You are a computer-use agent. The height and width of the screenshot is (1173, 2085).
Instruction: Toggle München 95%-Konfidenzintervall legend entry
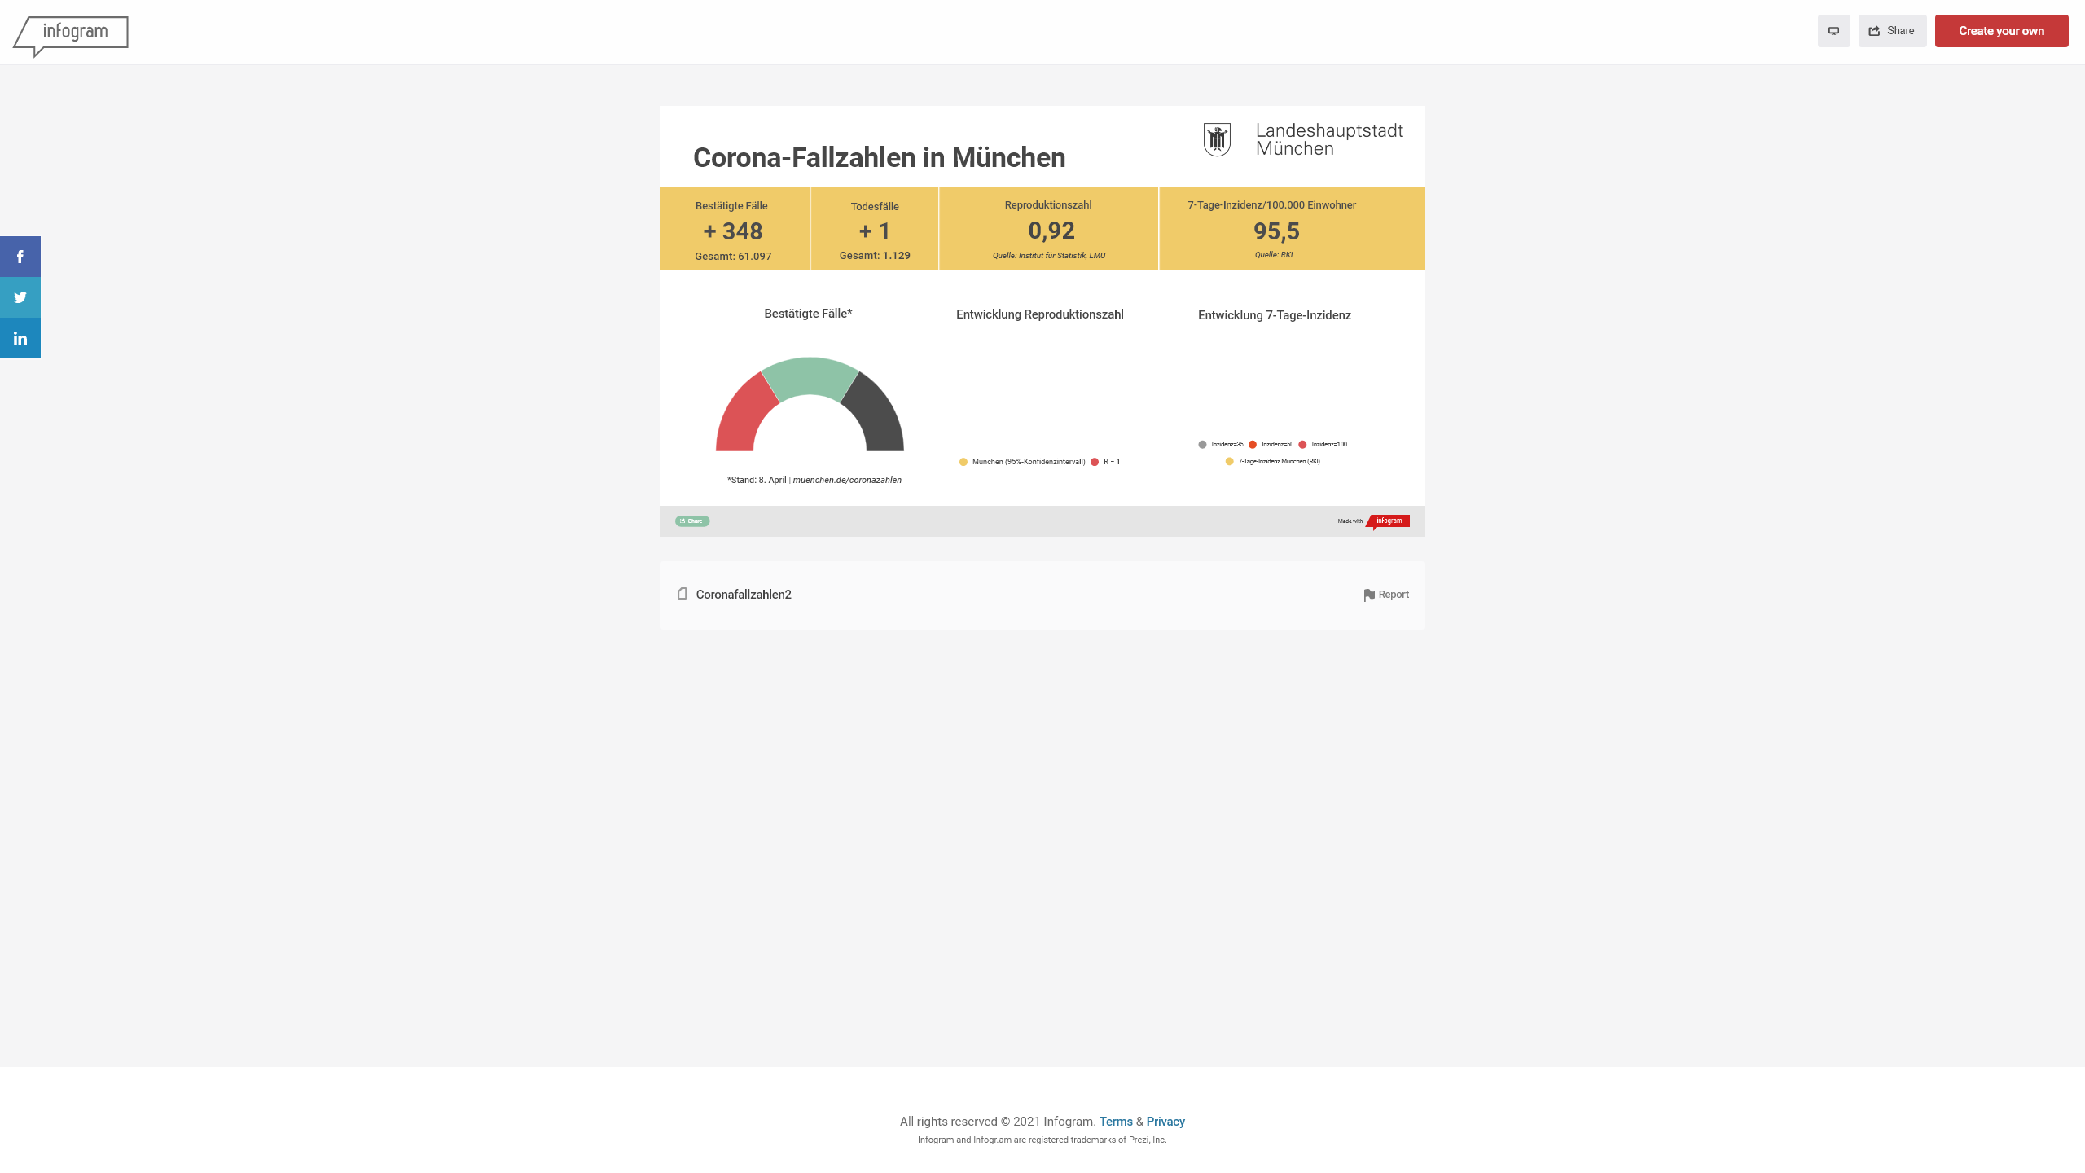pyautogui.click(x=1022, y=462)
